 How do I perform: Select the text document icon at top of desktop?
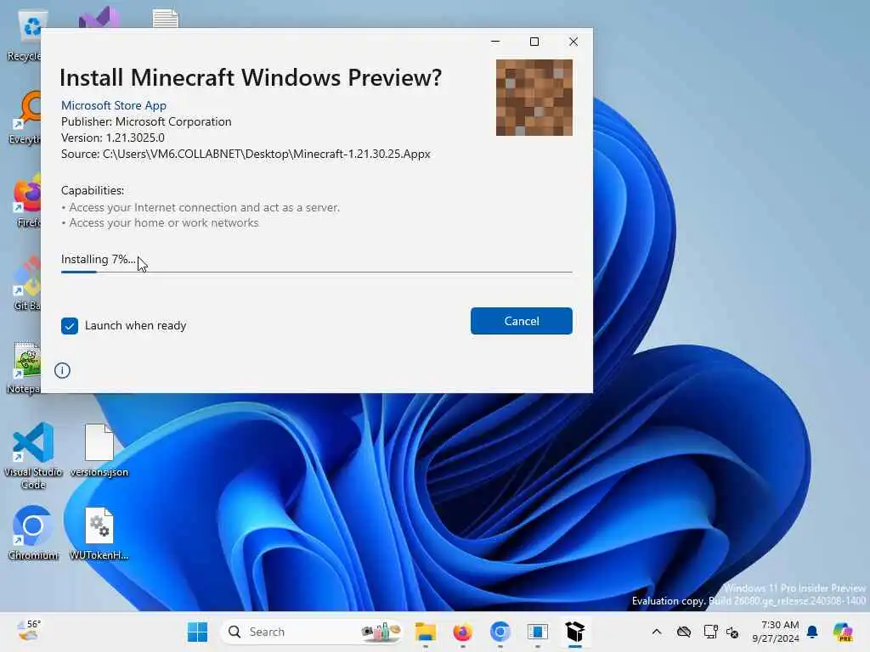(x=166, y=19)
